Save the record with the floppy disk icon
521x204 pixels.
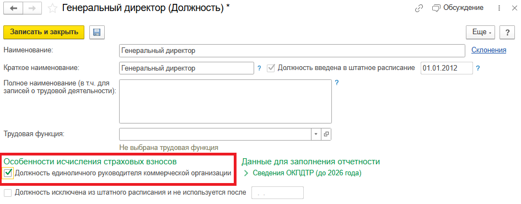97,32
